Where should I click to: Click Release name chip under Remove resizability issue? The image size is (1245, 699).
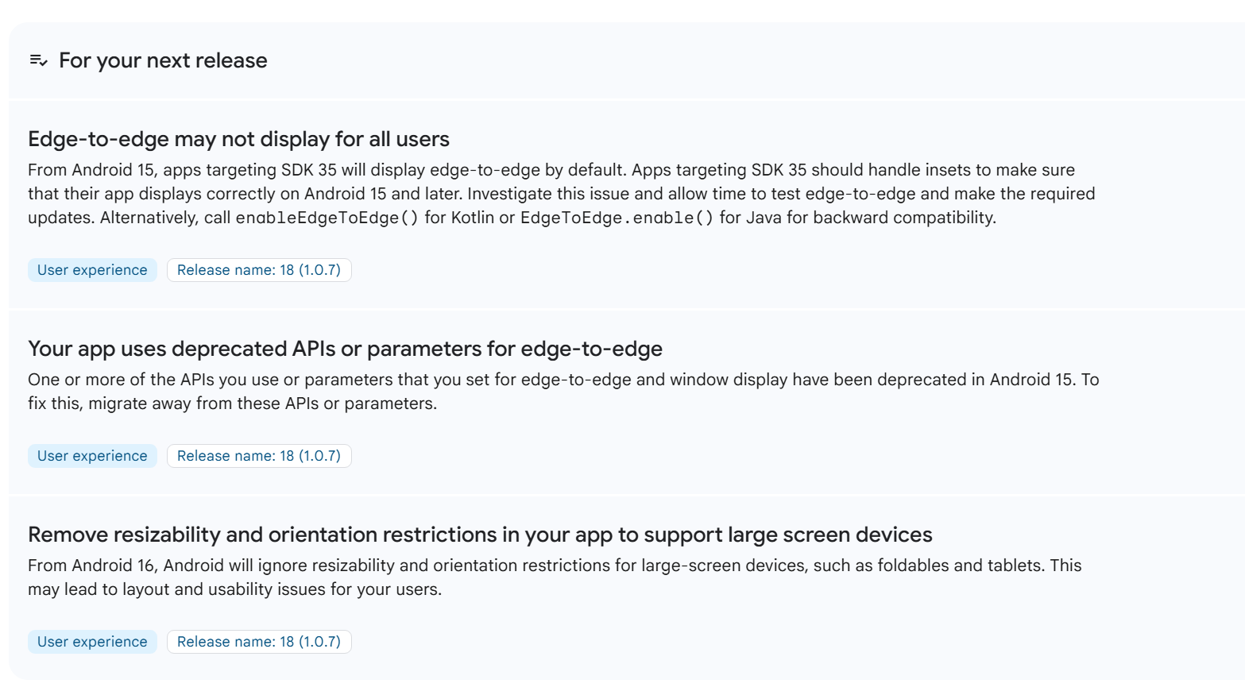259,642
